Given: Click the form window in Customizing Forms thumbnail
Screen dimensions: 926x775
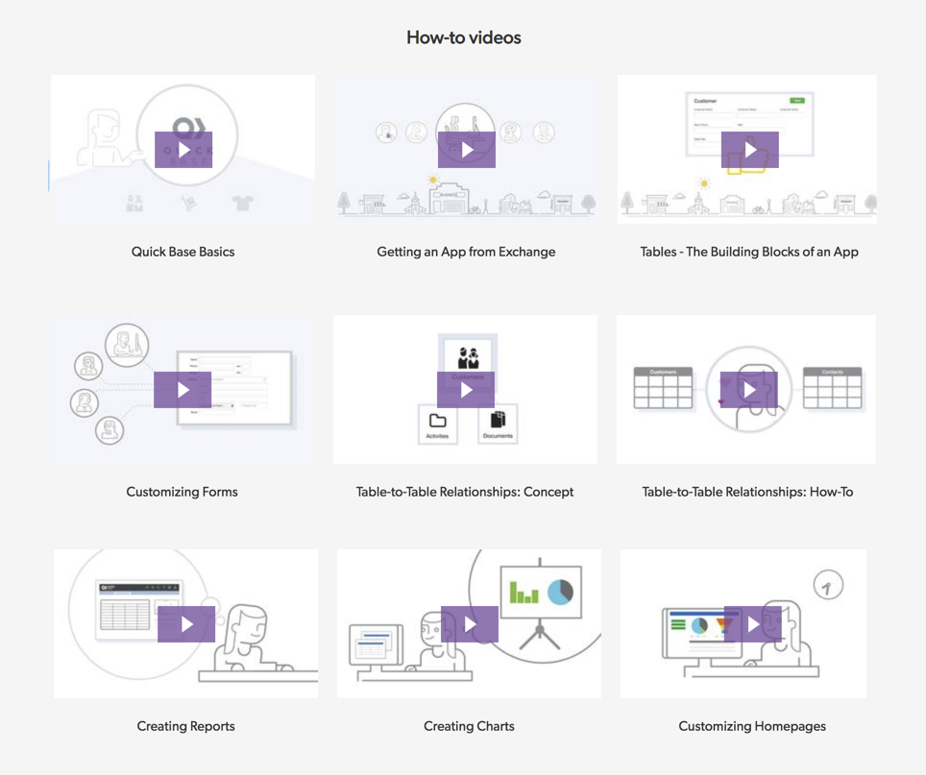Looking at the screenshot, I should point(235,388).
